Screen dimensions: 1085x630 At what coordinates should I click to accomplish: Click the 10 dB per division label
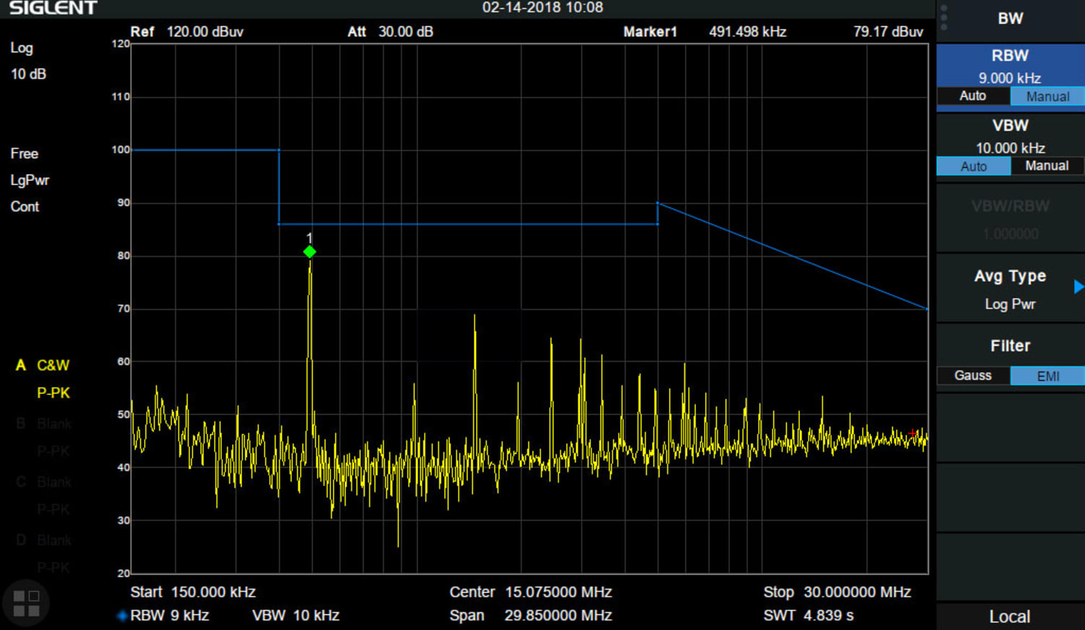point(28,74)
